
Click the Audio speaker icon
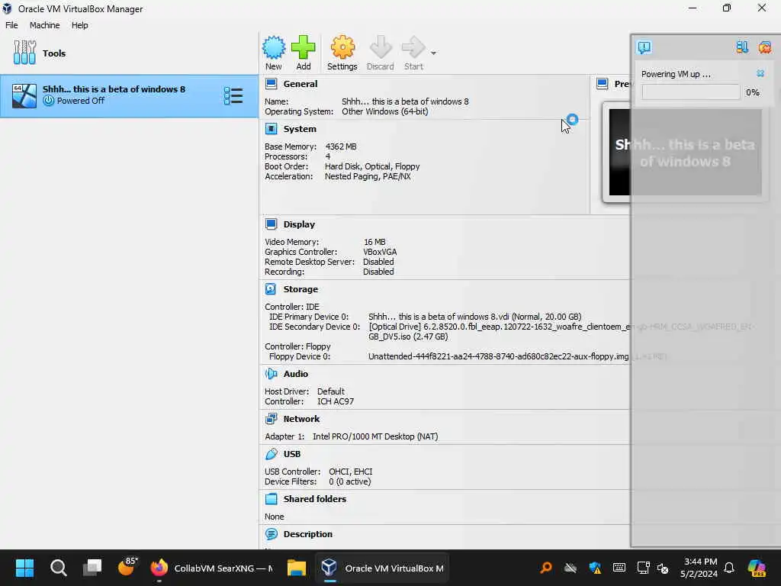(271, 374)
